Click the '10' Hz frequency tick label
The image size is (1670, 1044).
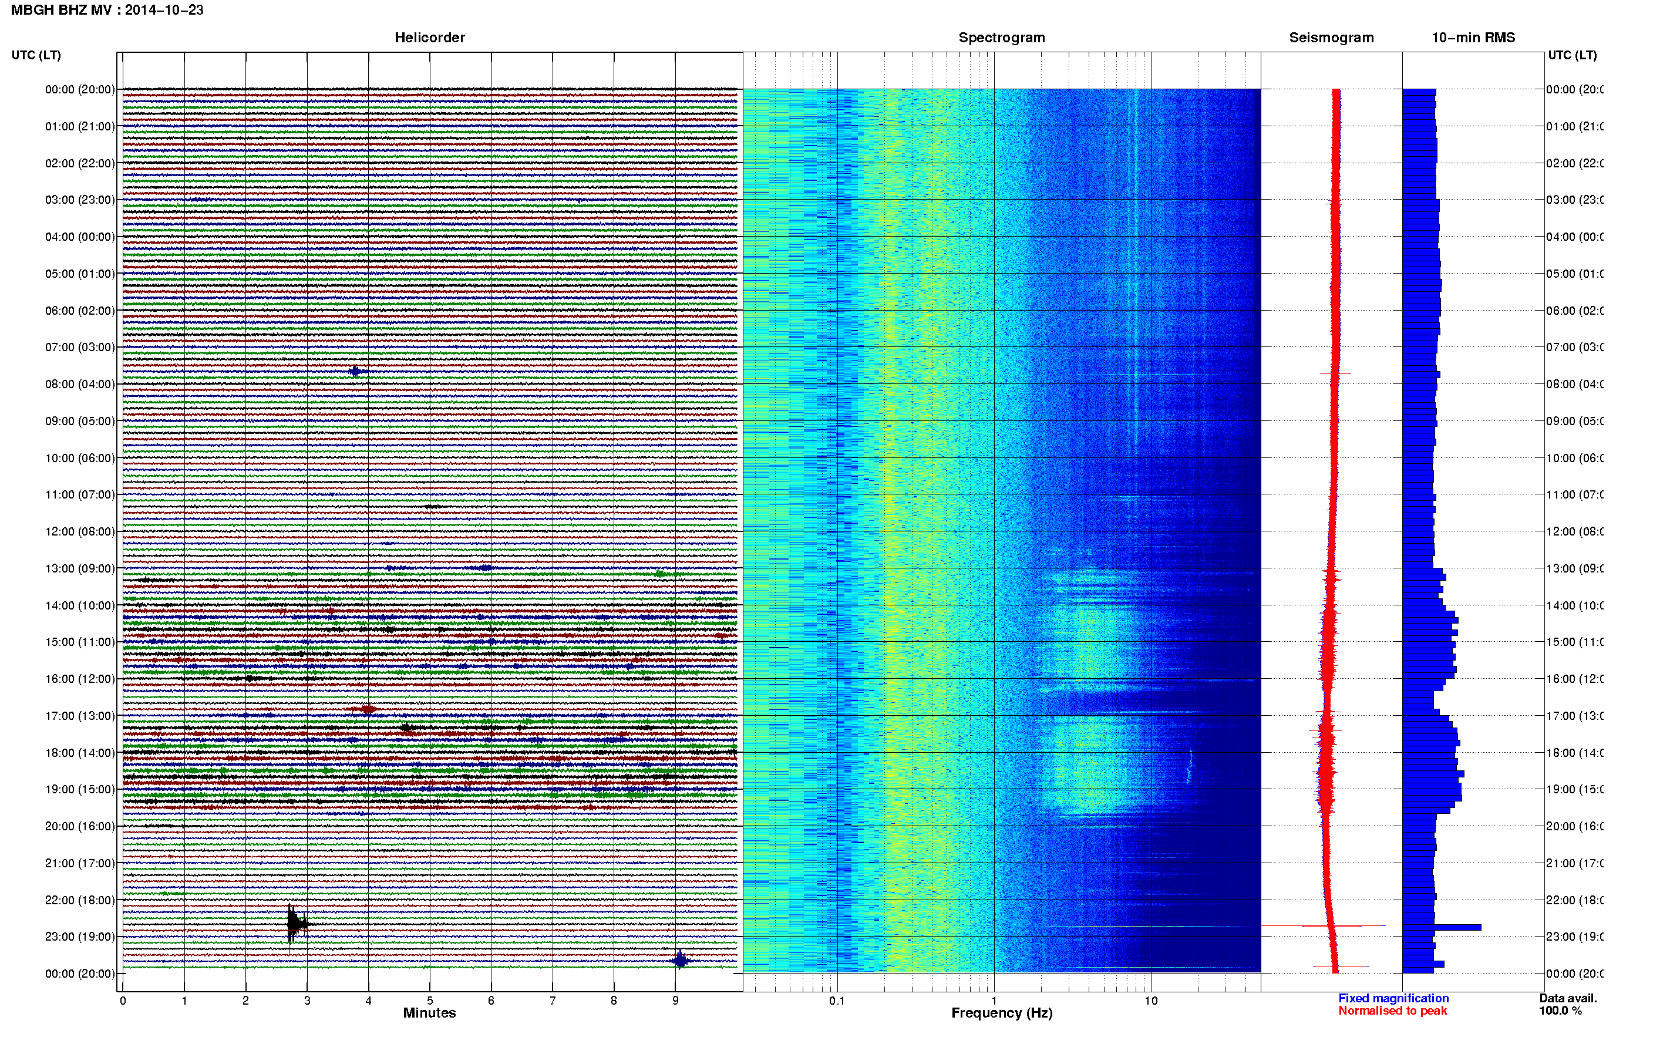[x=1150, y=1001]
